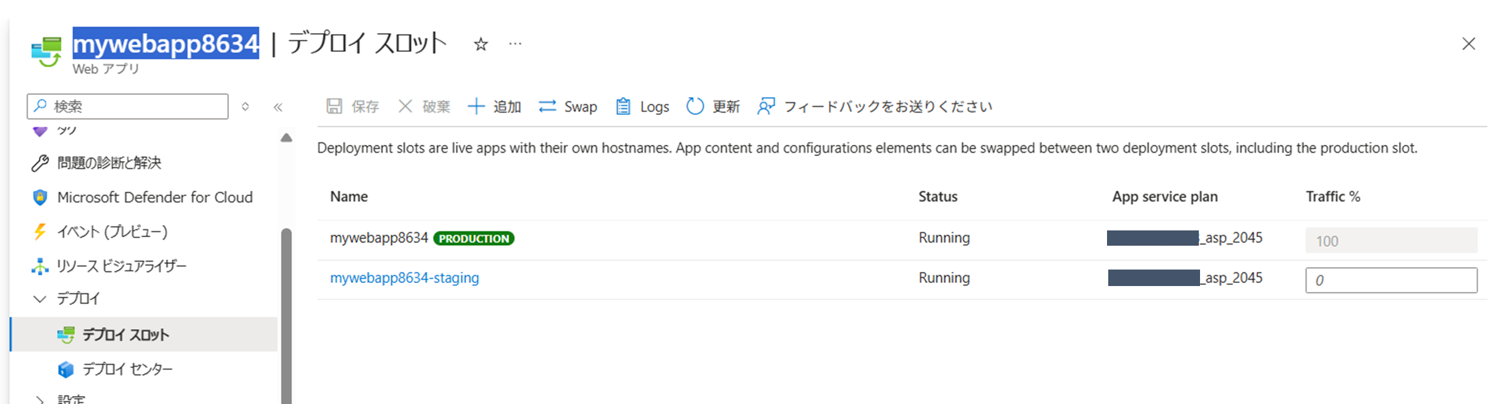Click the favorite star icon beside title

tap(480, 44)
